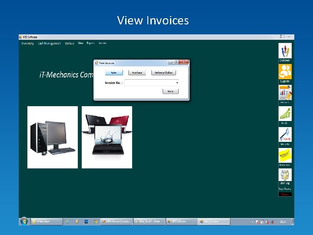The image size is (313, 235).
Task: Open the Security key icon
Action: 285,134
